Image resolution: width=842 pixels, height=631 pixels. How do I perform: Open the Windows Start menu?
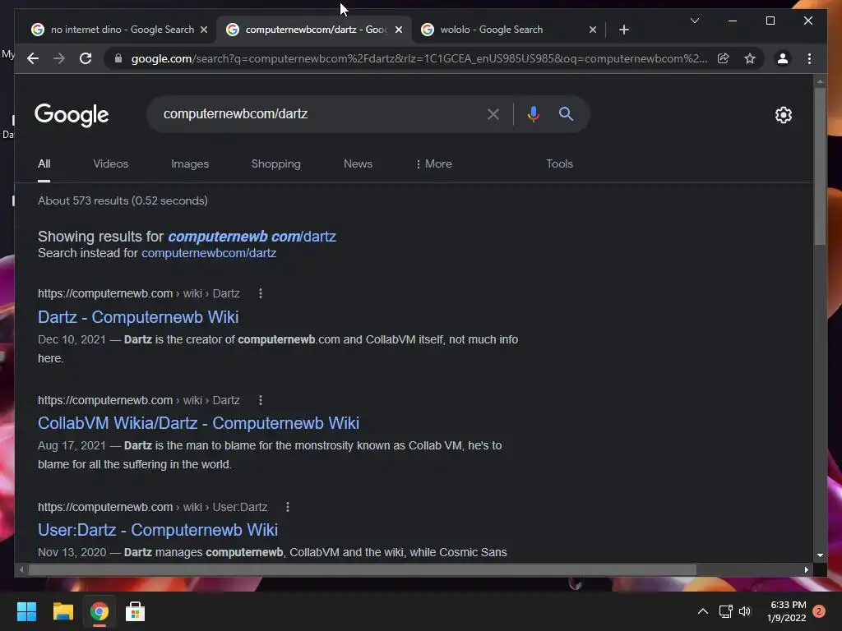(26, 611)
